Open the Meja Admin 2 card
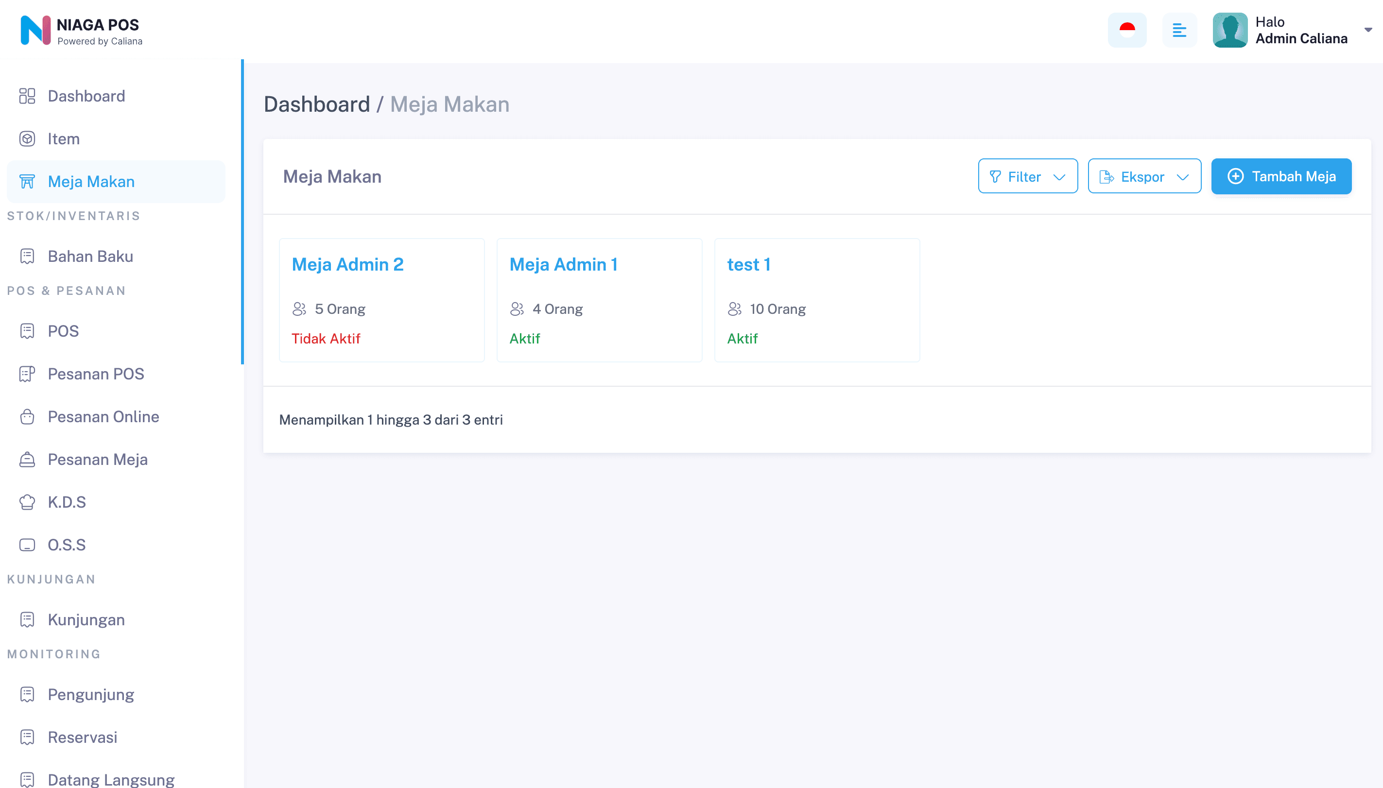1383x788 pixels. click(381, 300)
